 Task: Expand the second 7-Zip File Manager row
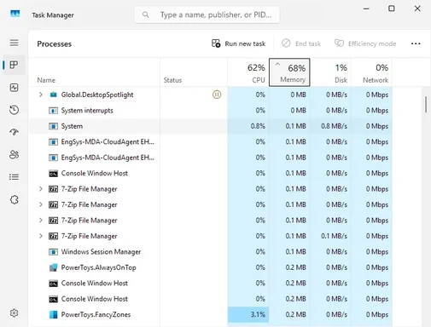[x=41, y=204]
